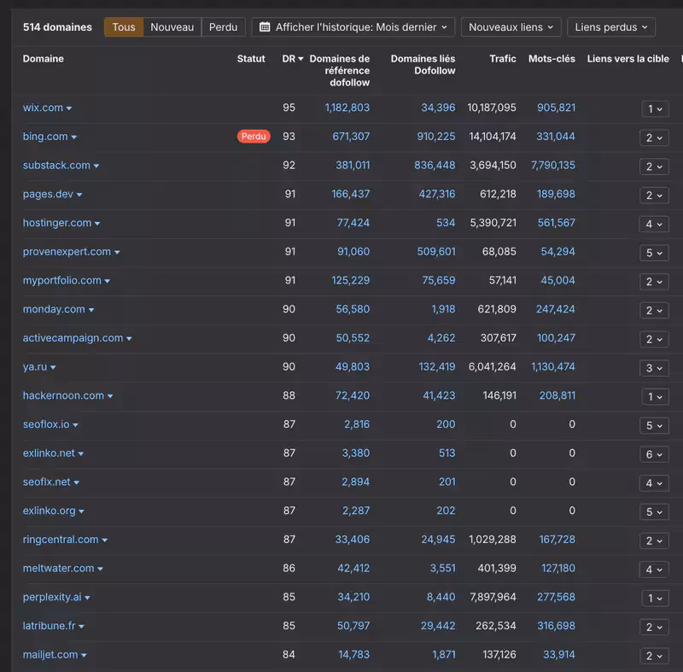Open the bing.com domain link
The height and width of the screenshot is (672, 683).
point(45,137)
